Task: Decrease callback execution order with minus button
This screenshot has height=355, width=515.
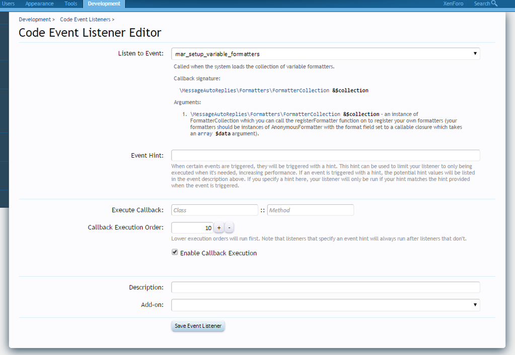Action: (x=229, y=227)
